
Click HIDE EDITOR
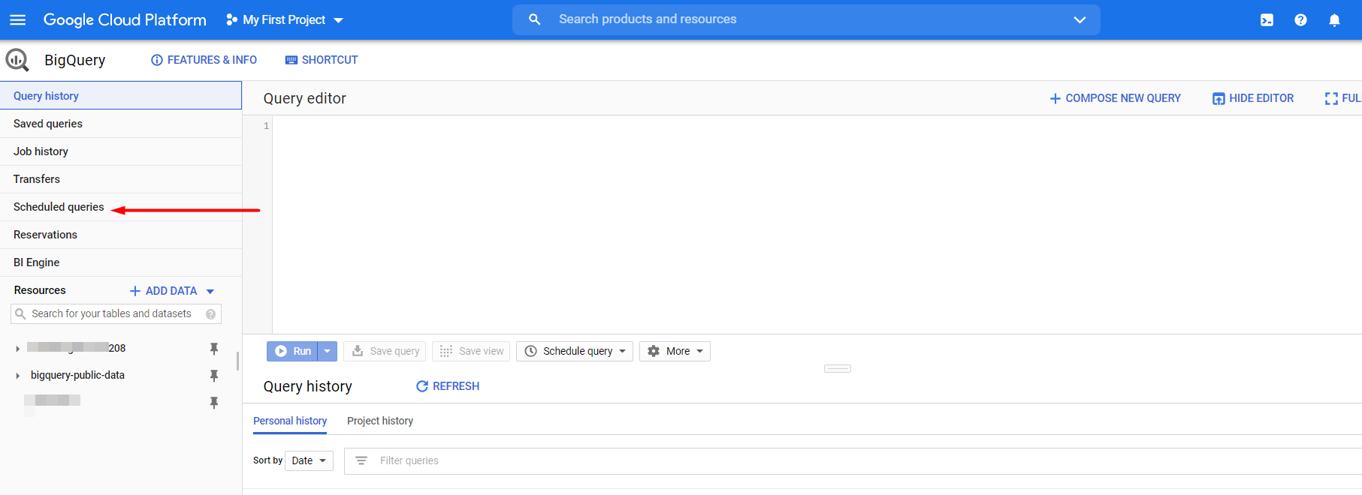[x=1253, y=98]
